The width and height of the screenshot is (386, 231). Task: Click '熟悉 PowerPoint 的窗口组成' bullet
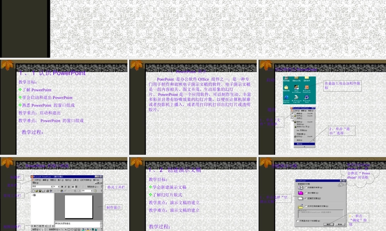49,105
